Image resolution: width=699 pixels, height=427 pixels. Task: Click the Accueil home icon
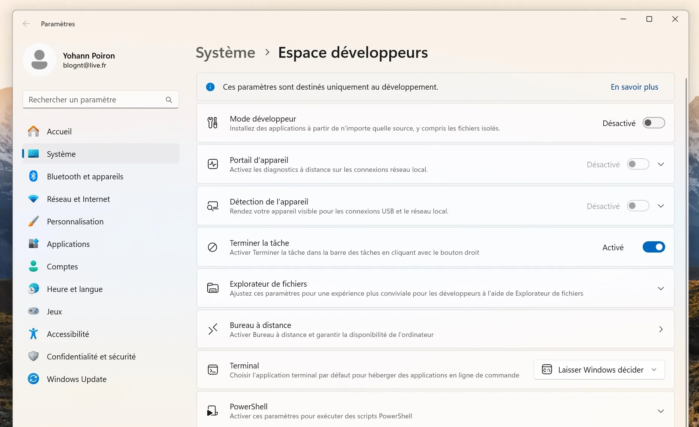coord(33,131)
